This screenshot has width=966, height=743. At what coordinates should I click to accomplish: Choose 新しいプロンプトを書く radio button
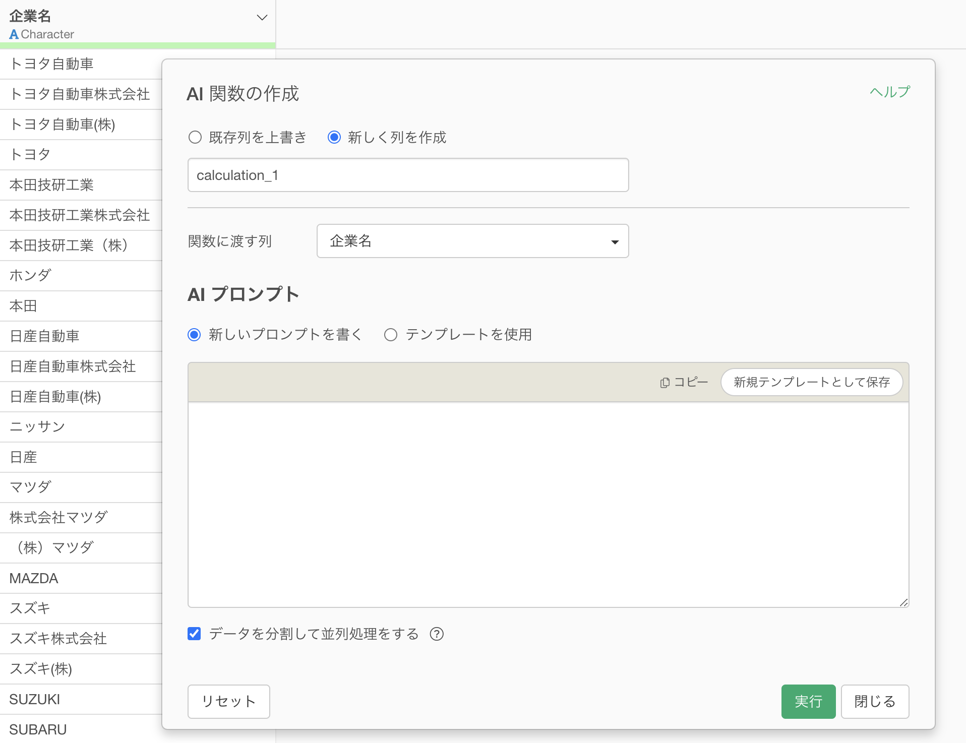(x=195, y=335)
